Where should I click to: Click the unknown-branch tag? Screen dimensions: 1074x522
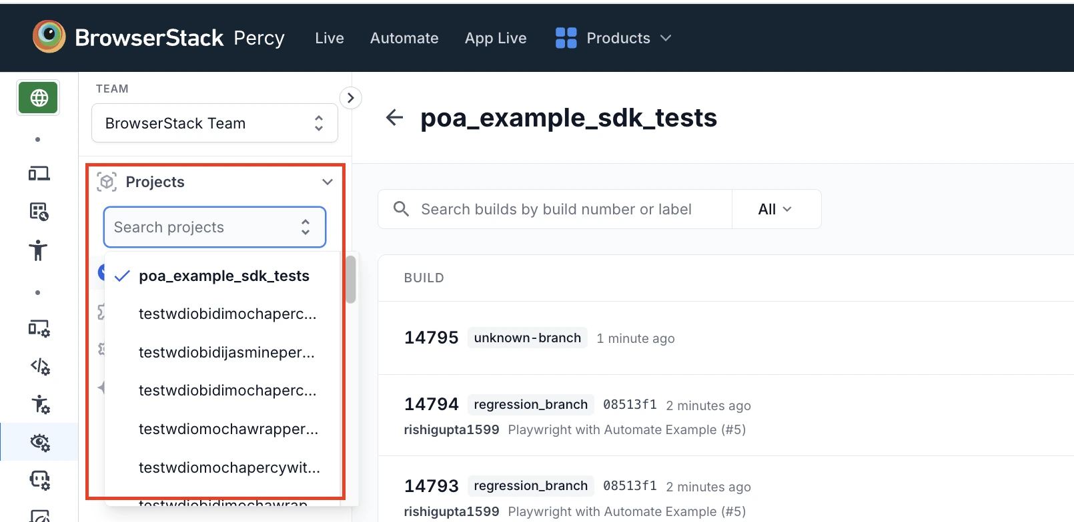pos(527,338)
